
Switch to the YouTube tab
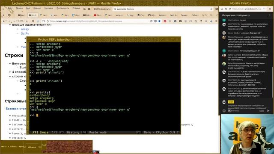click(98, 15)
